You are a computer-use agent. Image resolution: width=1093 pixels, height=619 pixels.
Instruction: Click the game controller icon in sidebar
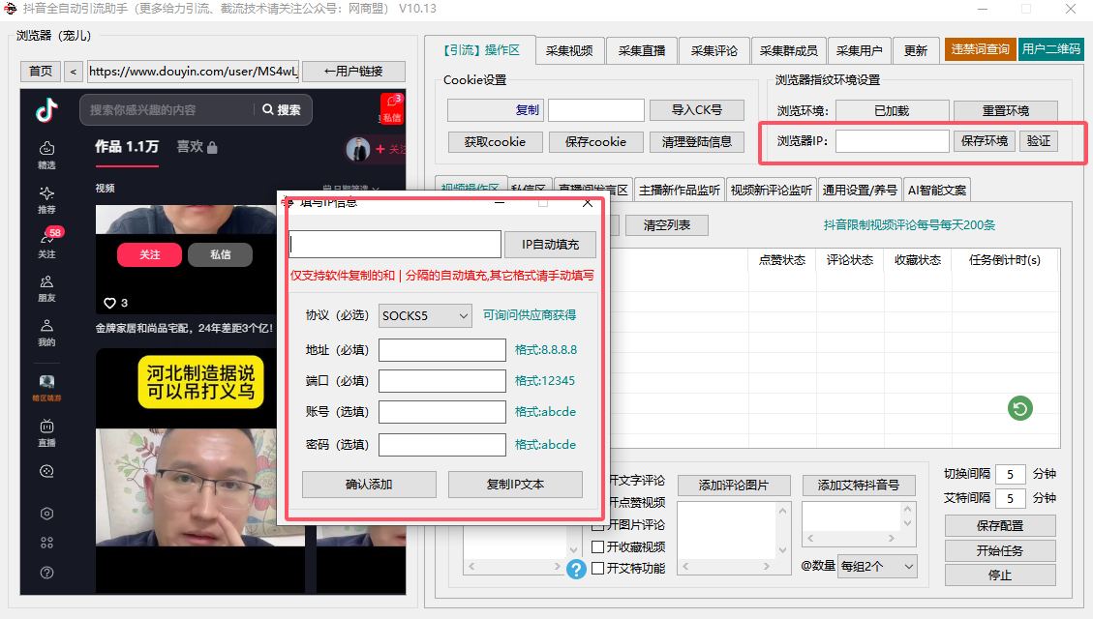click(46, 471)
